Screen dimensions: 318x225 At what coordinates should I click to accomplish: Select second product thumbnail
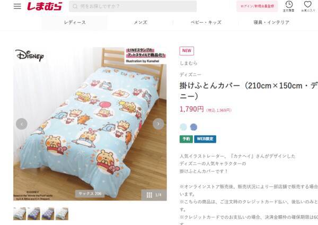point(34,214)
